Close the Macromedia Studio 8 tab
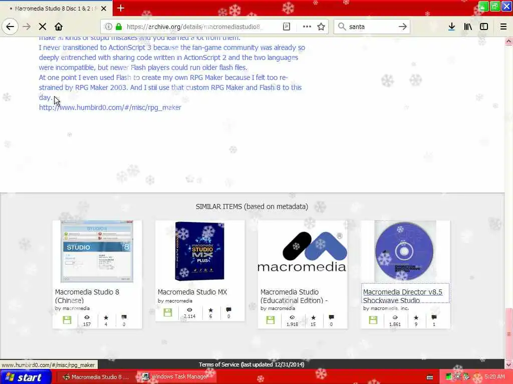Viewport: 513px width, 384px height. coord(104,8)
